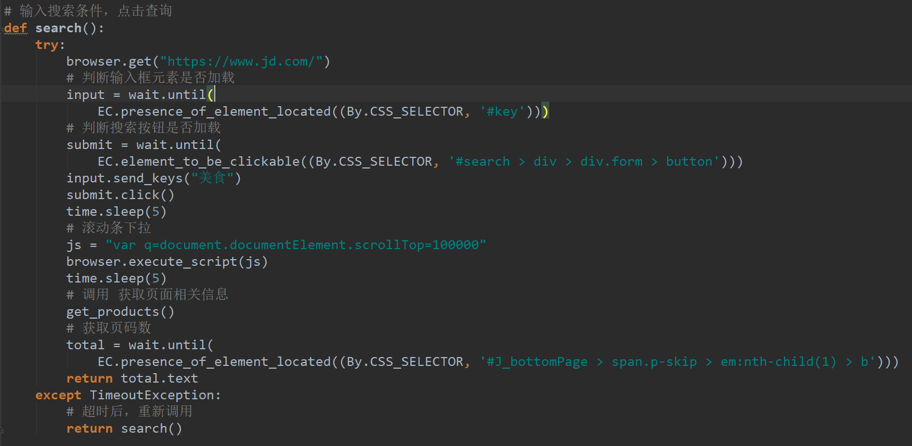
Task: Click on browser.execute_script call
Action: 167,262
